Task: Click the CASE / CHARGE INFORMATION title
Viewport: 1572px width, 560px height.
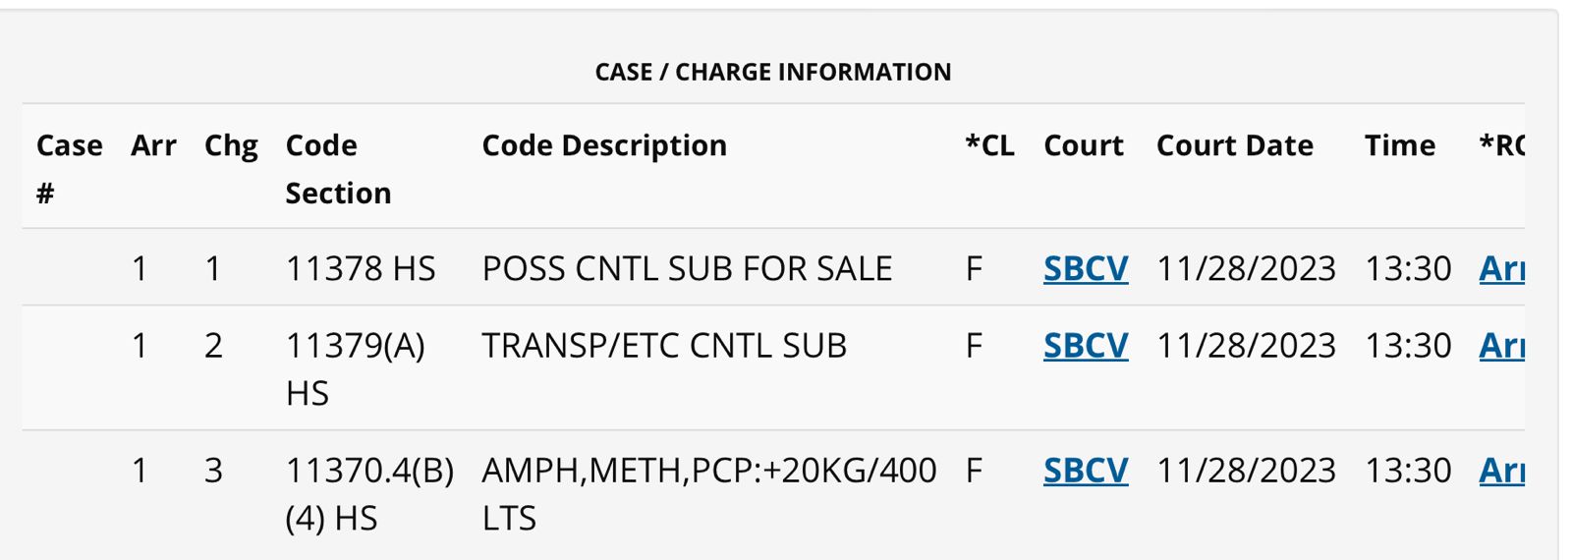Action: 773,72
